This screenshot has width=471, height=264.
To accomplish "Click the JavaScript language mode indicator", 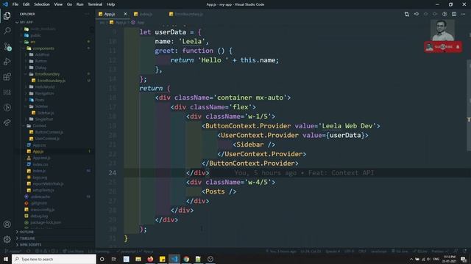I will pos(379,252).
